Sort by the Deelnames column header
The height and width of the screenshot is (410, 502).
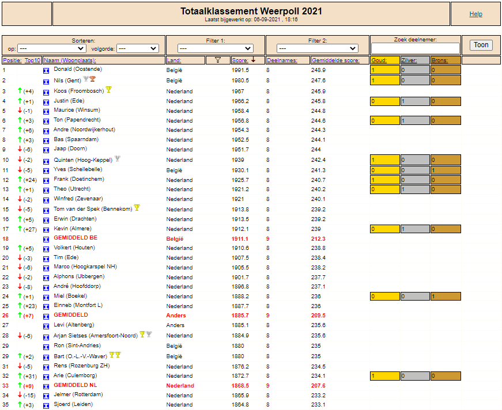(x=282, y=60)
